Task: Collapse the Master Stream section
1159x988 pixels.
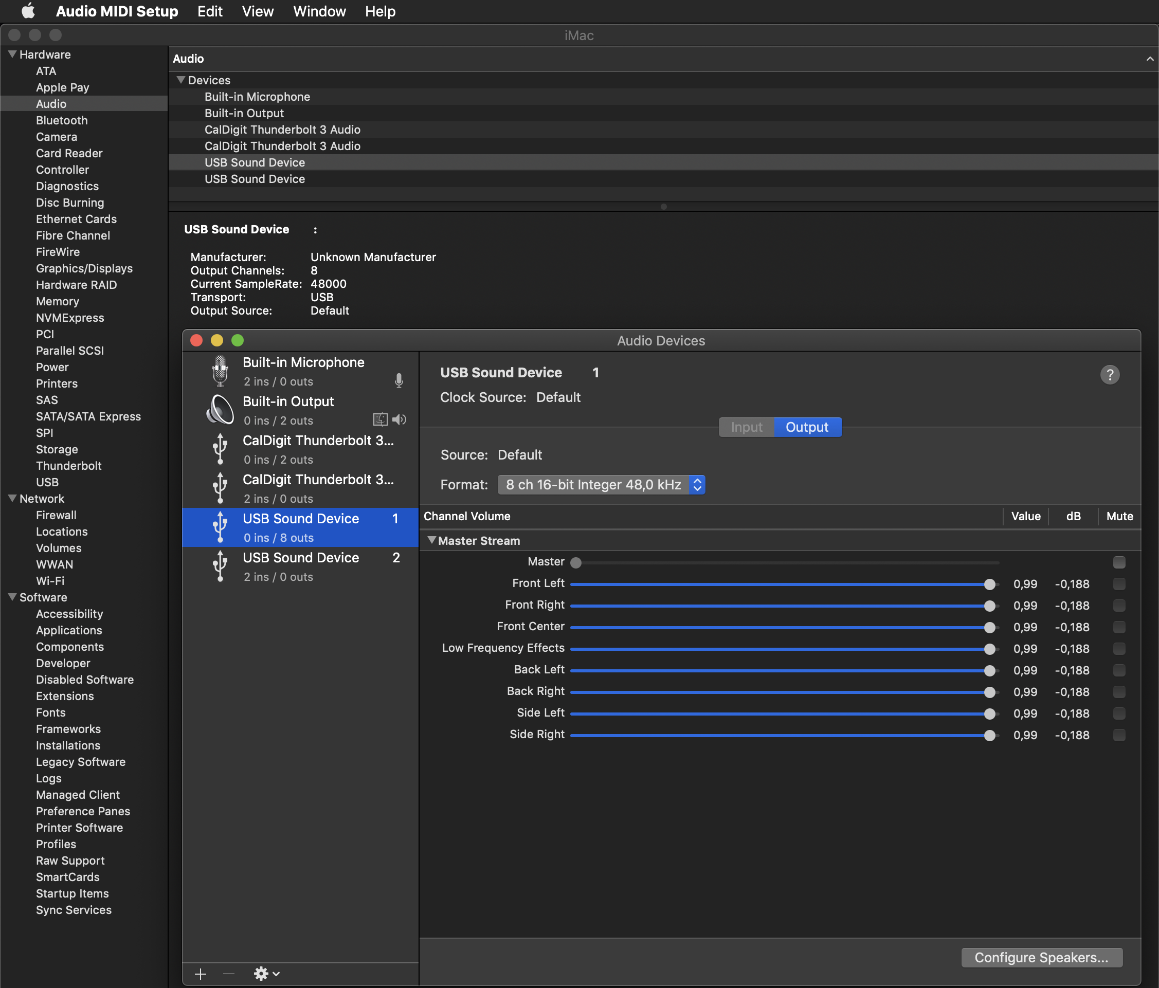Action: pos(432,540)
